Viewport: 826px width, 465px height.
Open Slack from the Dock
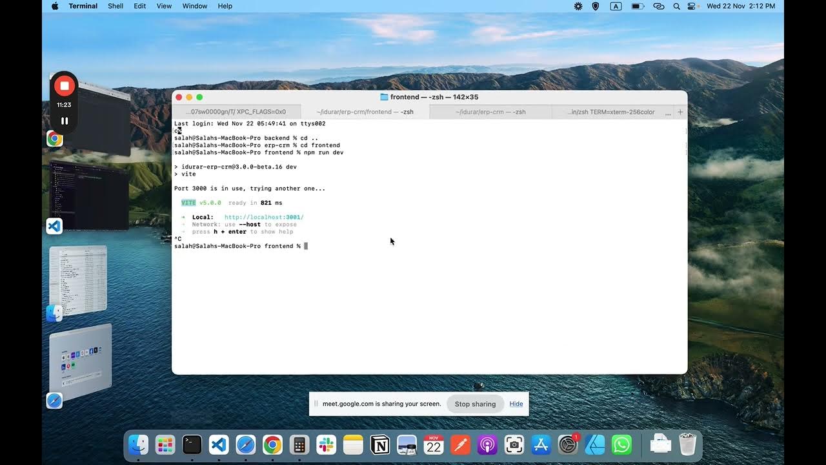click(x=326, y=444)
